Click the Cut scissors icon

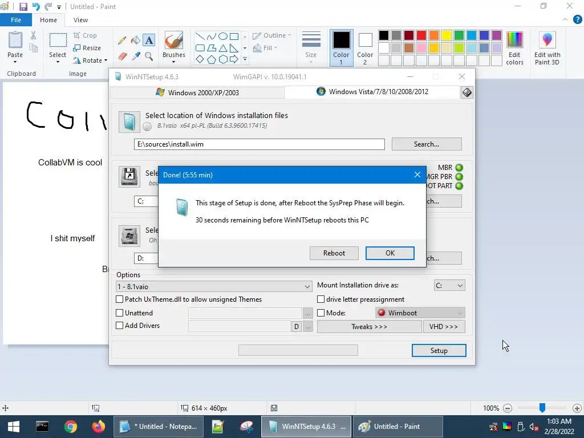point(33,35)
